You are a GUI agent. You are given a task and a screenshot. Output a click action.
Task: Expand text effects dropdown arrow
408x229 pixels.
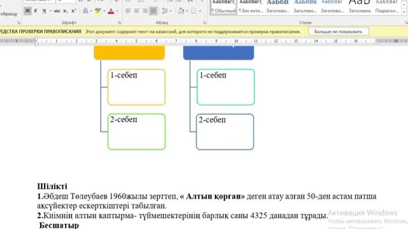[91, 11]
